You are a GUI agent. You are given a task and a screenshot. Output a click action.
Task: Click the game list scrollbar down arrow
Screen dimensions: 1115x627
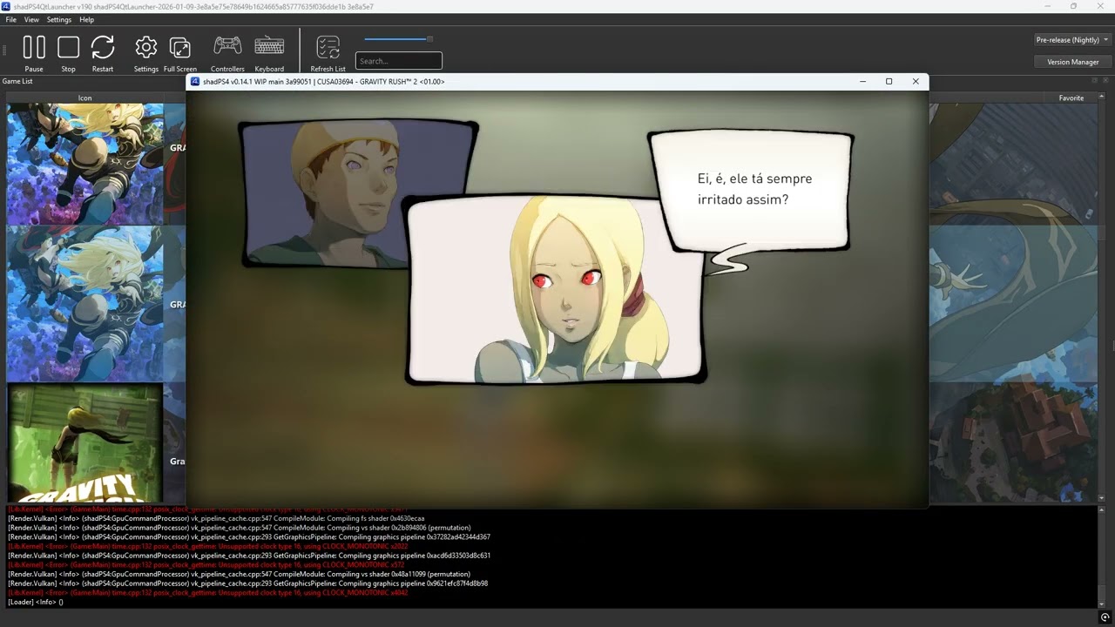[x=1103, y=497]
